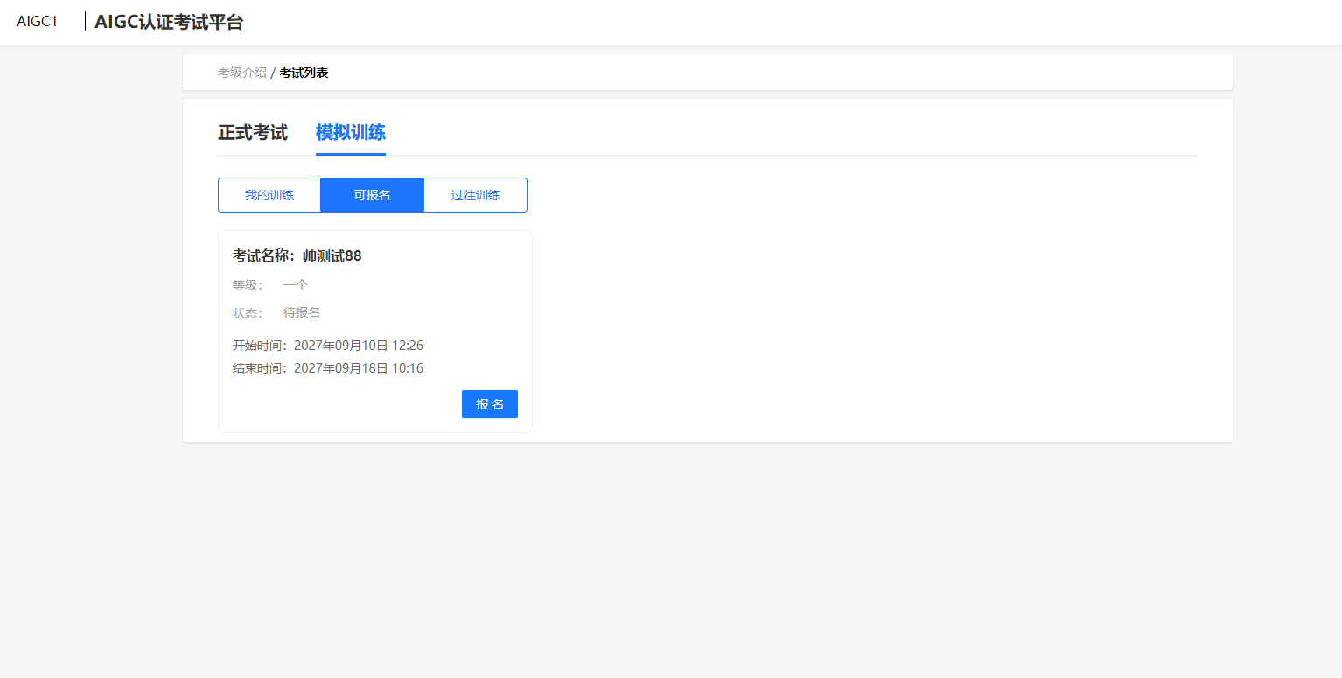Show the 过往训练 list
Viewport: 1342px width, 678px height.
pyautogui.click(x=475, y=195)
